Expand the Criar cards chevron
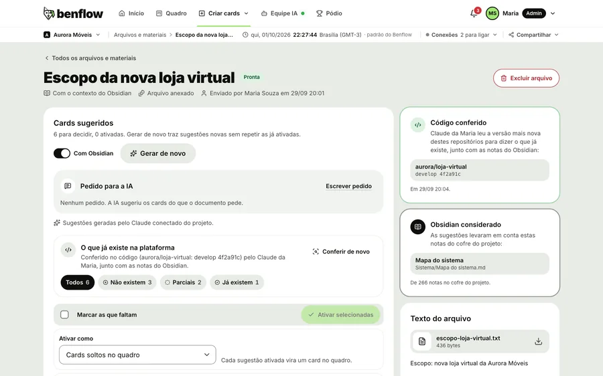Screen dimensions: 603x376 pyautogui.click(x=246, y=13)
